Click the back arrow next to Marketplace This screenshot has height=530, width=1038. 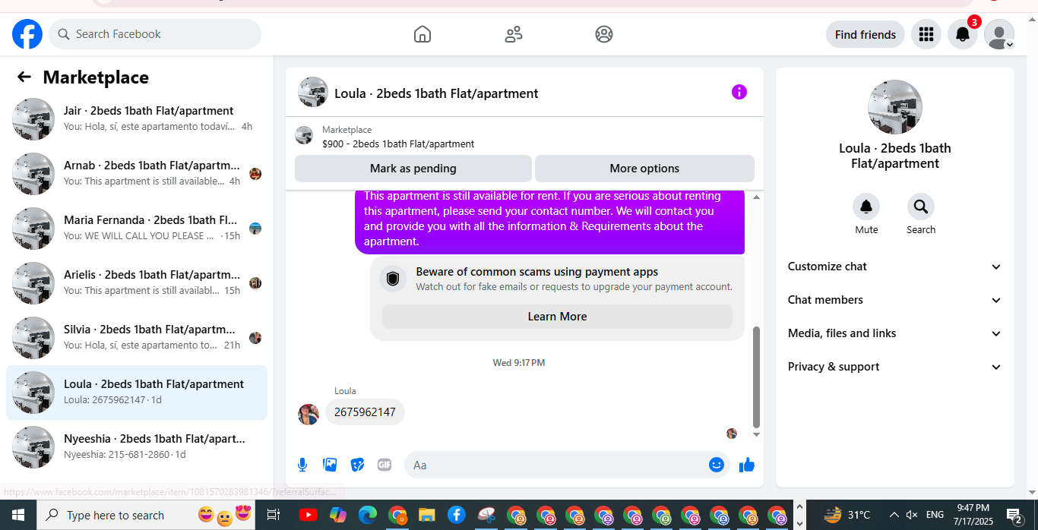coord(24,77)
